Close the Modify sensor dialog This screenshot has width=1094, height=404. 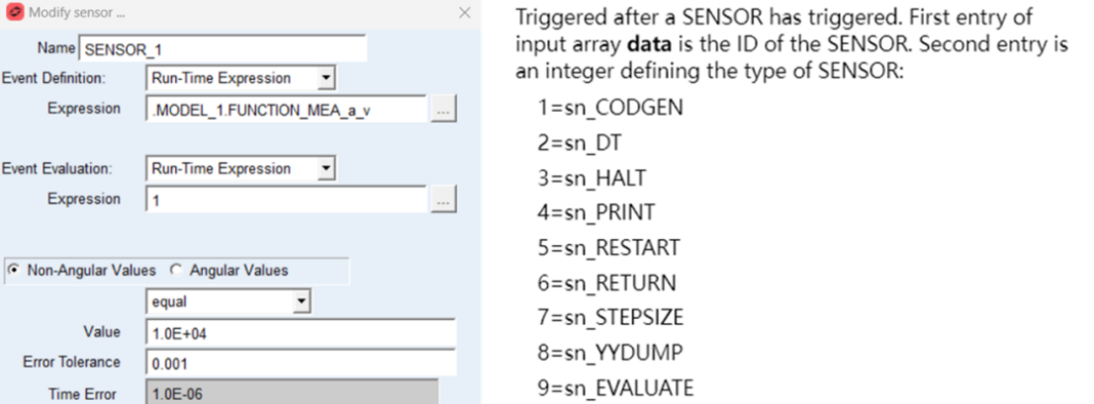click(x=465, y=14)
